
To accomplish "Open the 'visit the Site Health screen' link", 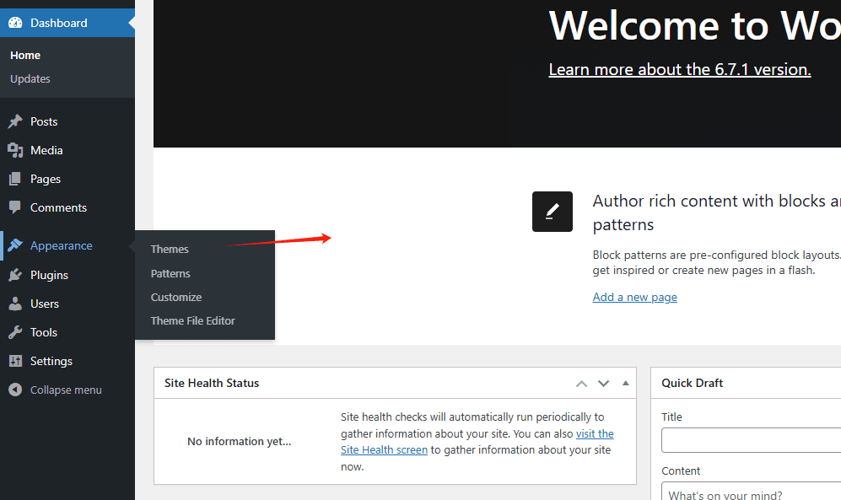I will (477, 442).
